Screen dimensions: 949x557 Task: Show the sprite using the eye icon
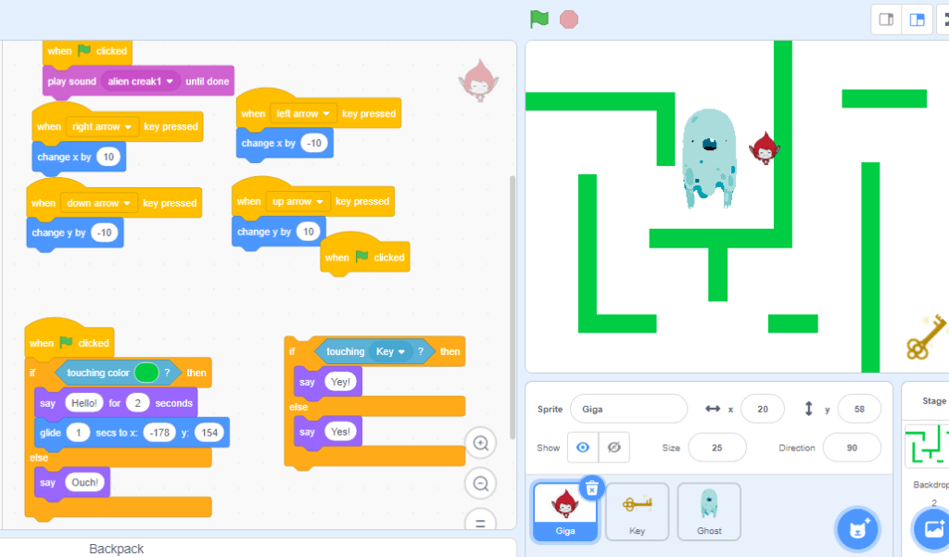[582, 448]
